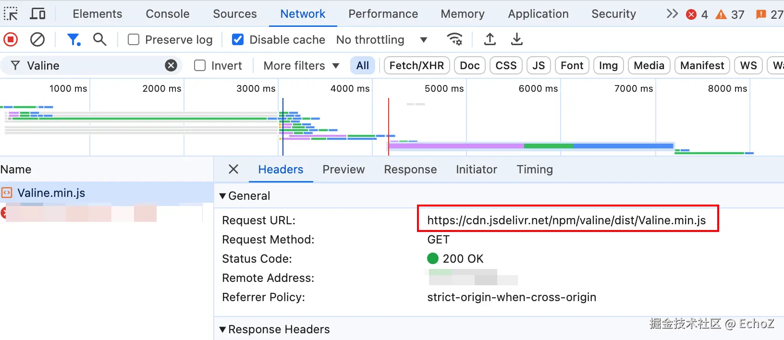The width and height of the screenshot is (784, 340).
Task: Open the Initiator detail tab
Action: pos(476,169)
